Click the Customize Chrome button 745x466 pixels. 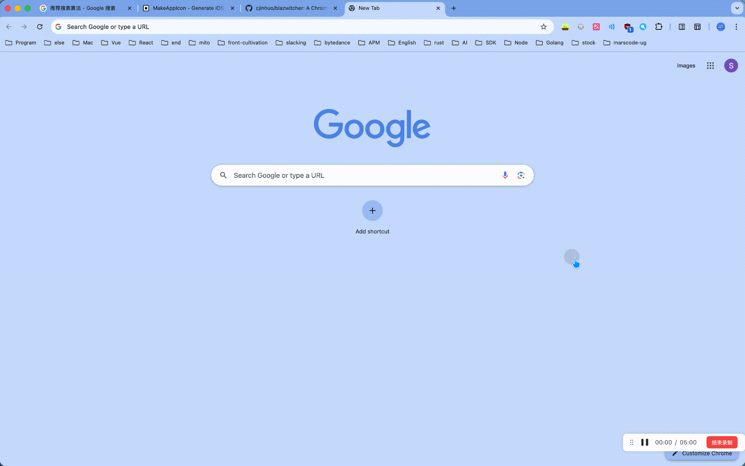coord(702,454)
